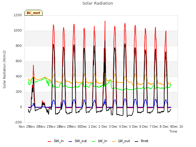The width and height of the screenshot is (196, 147).
Task: Click the 200 y-axis tick label
Action: pyautogui.click(x=19, y=92)
